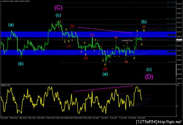Click the '11 Jun 13:00' time axis label
This screenshot has height=125, width=183.
click(x=123, y=118)
